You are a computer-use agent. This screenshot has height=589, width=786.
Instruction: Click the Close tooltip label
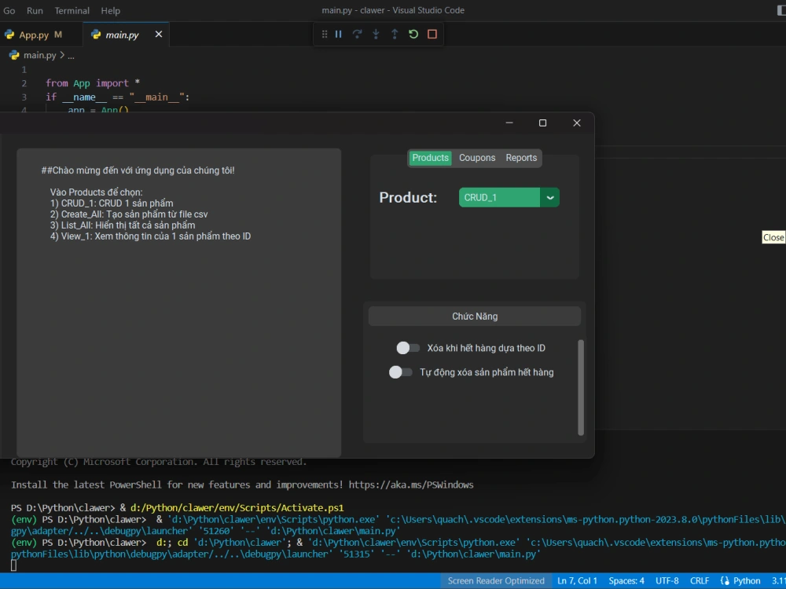click(x=773, y=237)
